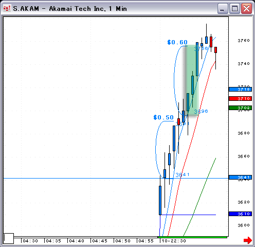Click the $0.60 annotation label
This screenshot has width=255, height=247.
[x=177, y=42]
